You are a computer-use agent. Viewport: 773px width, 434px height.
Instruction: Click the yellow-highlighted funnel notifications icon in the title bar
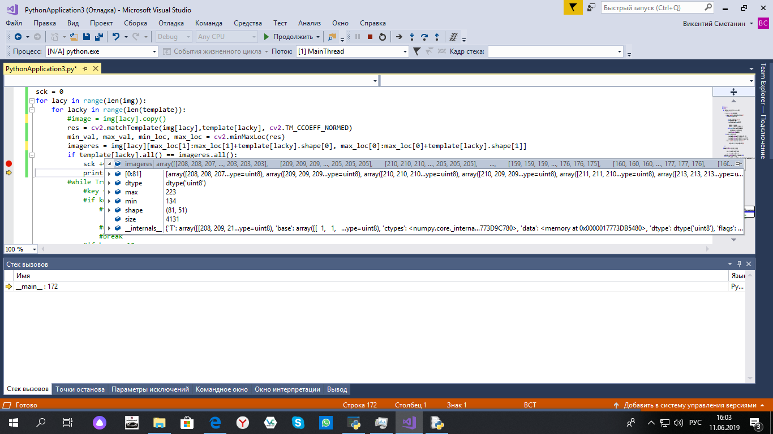(x=573, y=8)
